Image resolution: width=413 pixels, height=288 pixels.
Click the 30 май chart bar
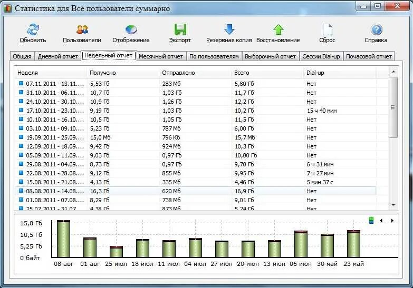coord(327,245)
